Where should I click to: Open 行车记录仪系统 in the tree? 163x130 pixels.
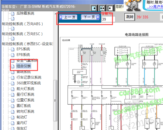(29, 77)
